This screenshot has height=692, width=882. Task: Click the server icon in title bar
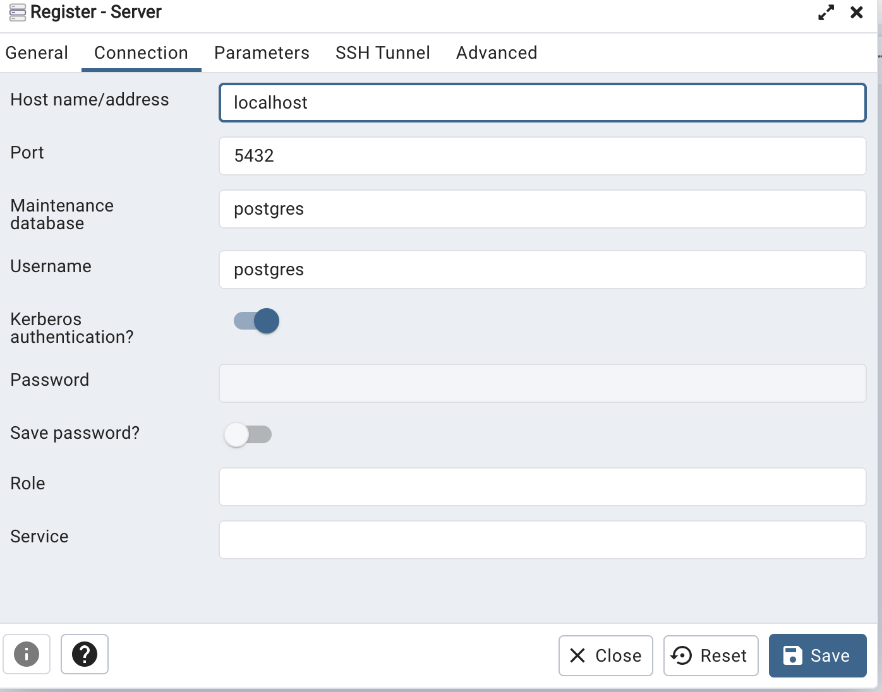[x=18, y=13]
